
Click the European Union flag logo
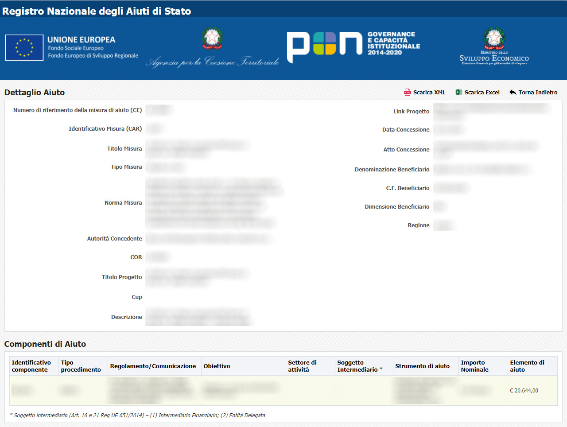coord(24,47)
